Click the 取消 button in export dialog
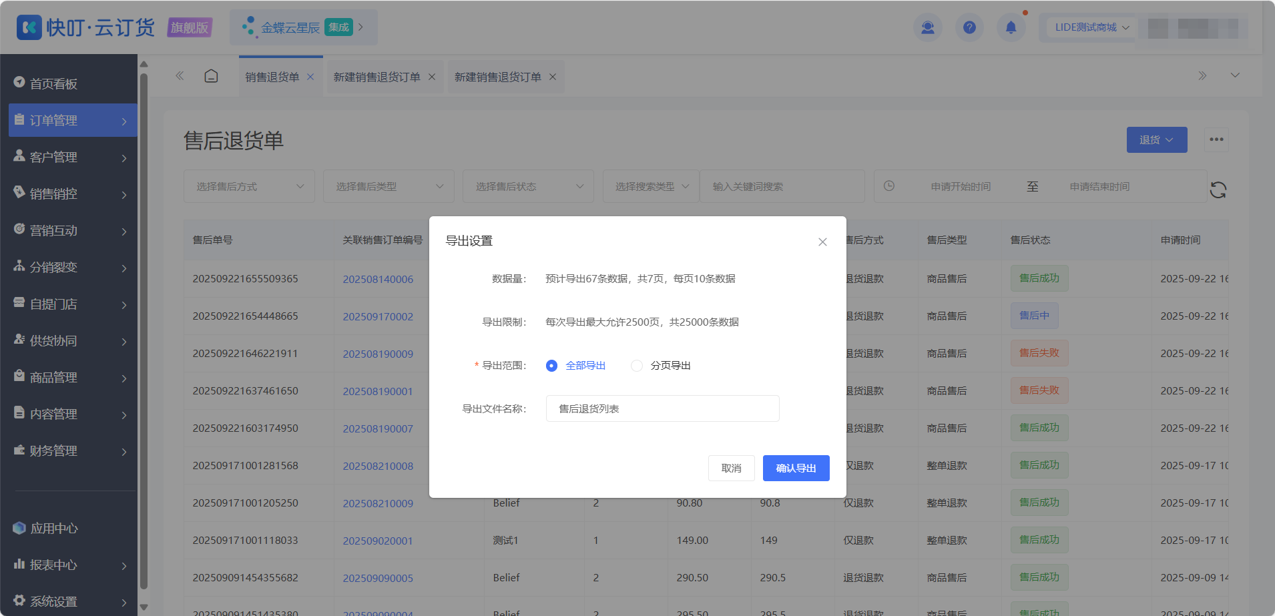Viewport: 1275px width, 616px height. tap(732, 468)
